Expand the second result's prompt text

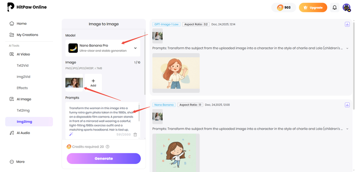(x=347, y=129)
